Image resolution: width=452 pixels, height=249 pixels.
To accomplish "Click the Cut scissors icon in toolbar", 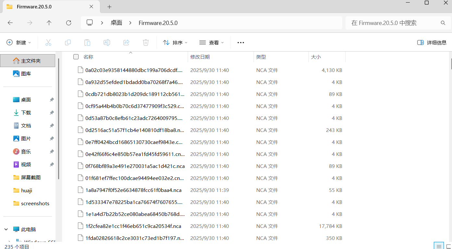I will pos(48,42).
